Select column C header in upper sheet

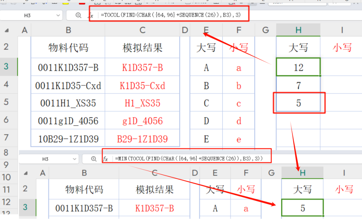click(142, 30)
